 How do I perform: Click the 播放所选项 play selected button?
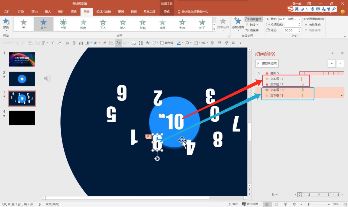[x=267, y=63]
